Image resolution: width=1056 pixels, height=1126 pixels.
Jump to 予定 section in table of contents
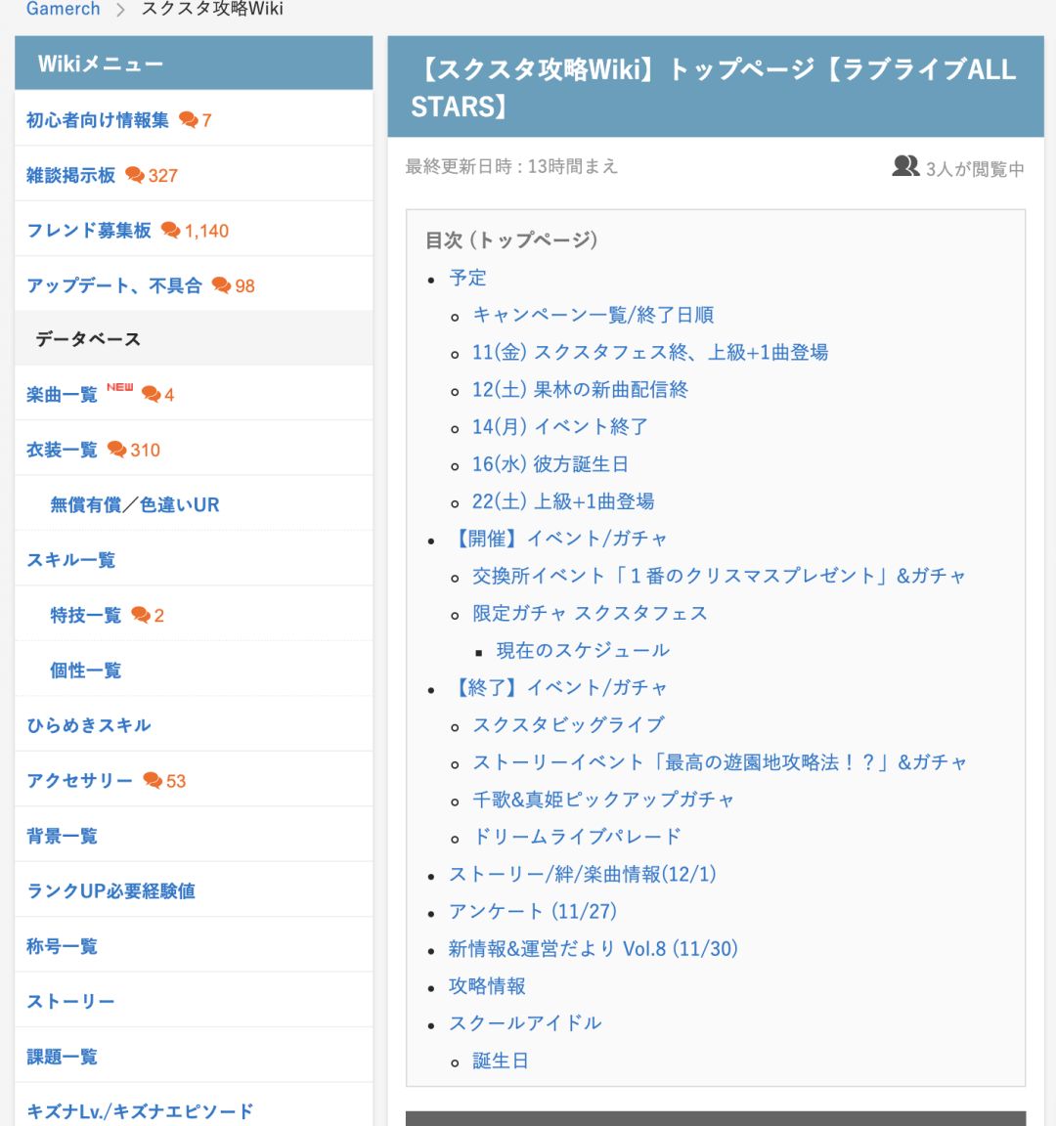(x=467, y=278)
